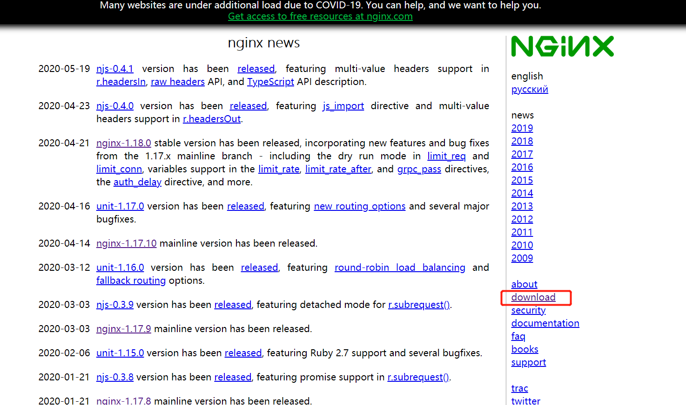
Task: Open the trac link
Action: click(519, 388)
